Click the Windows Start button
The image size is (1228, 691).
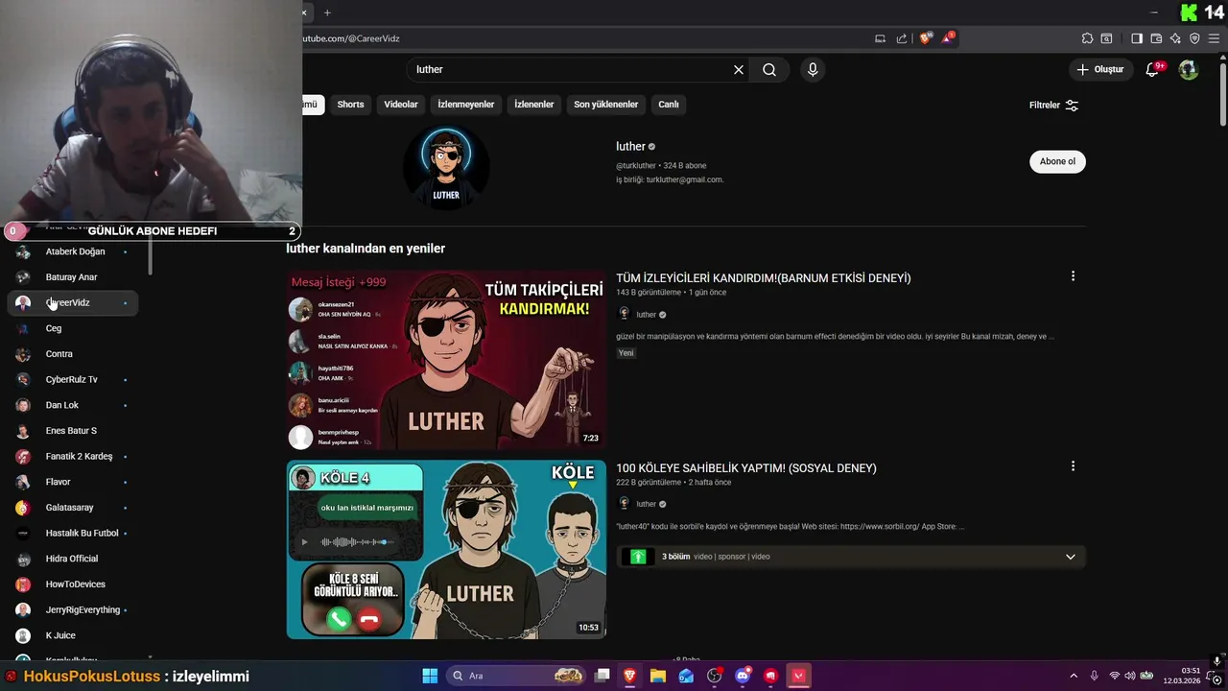[x=430, y=676]
